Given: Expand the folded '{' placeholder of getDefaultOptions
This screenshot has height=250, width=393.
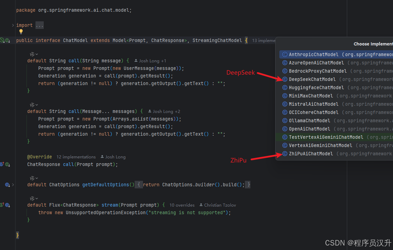Looking at the screenshot, I should [x=139, y=185].
